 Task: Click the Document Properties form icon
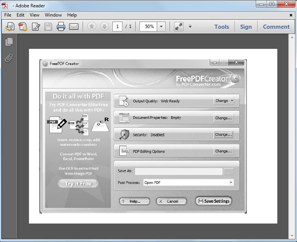point(124,118)
